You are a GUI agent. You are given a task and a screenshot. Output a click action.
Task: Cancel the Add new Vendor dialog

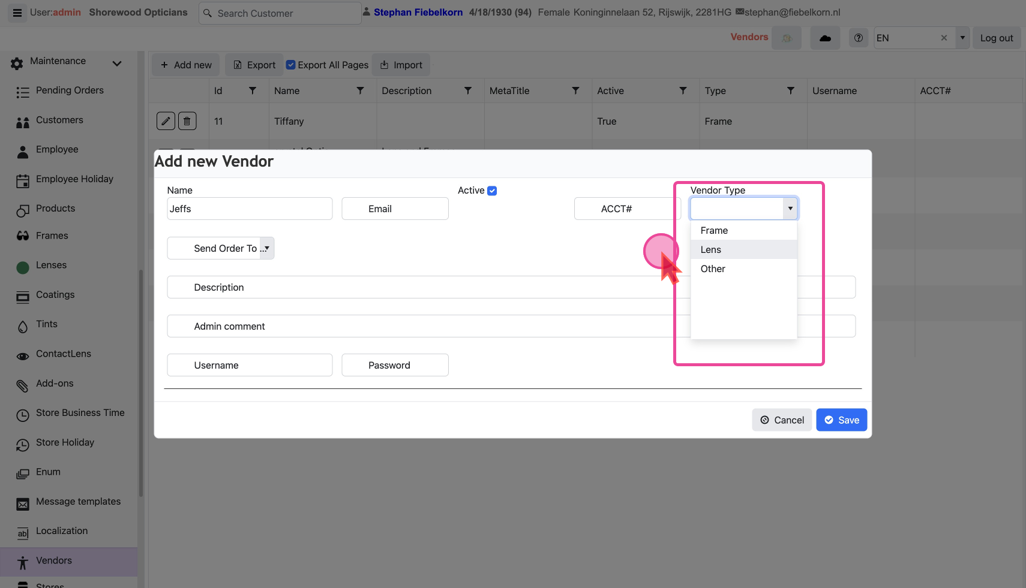pyautogui.click(x=782, y=420)
